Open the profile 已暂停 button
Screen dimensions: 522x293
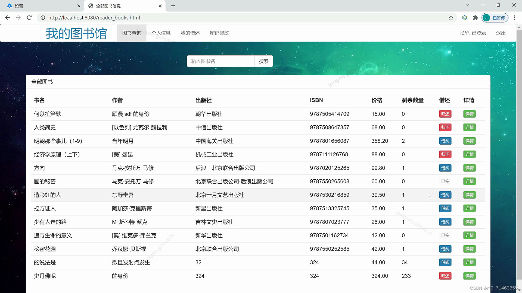495,18
